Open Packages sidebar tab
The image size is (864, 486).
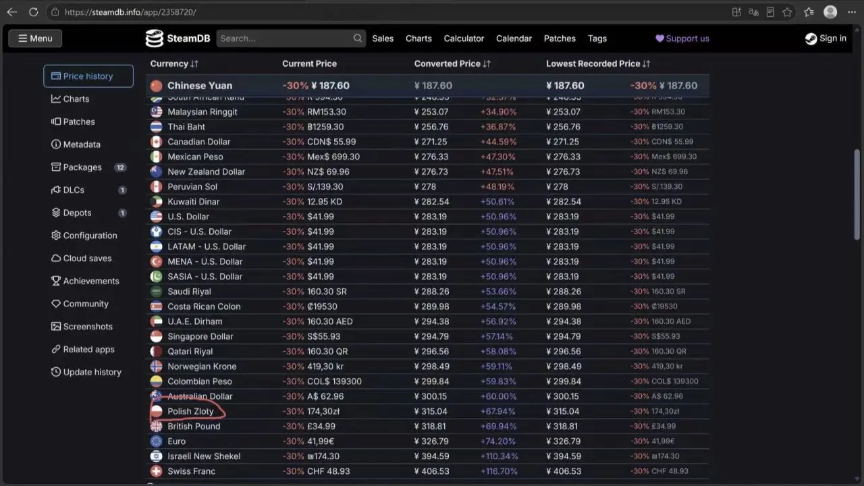(x=88, y=167)
